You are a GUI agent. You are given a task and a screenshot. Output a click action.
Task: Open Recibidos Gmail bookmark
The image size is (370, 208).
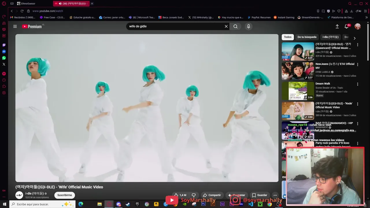click(x=23, y=17)
